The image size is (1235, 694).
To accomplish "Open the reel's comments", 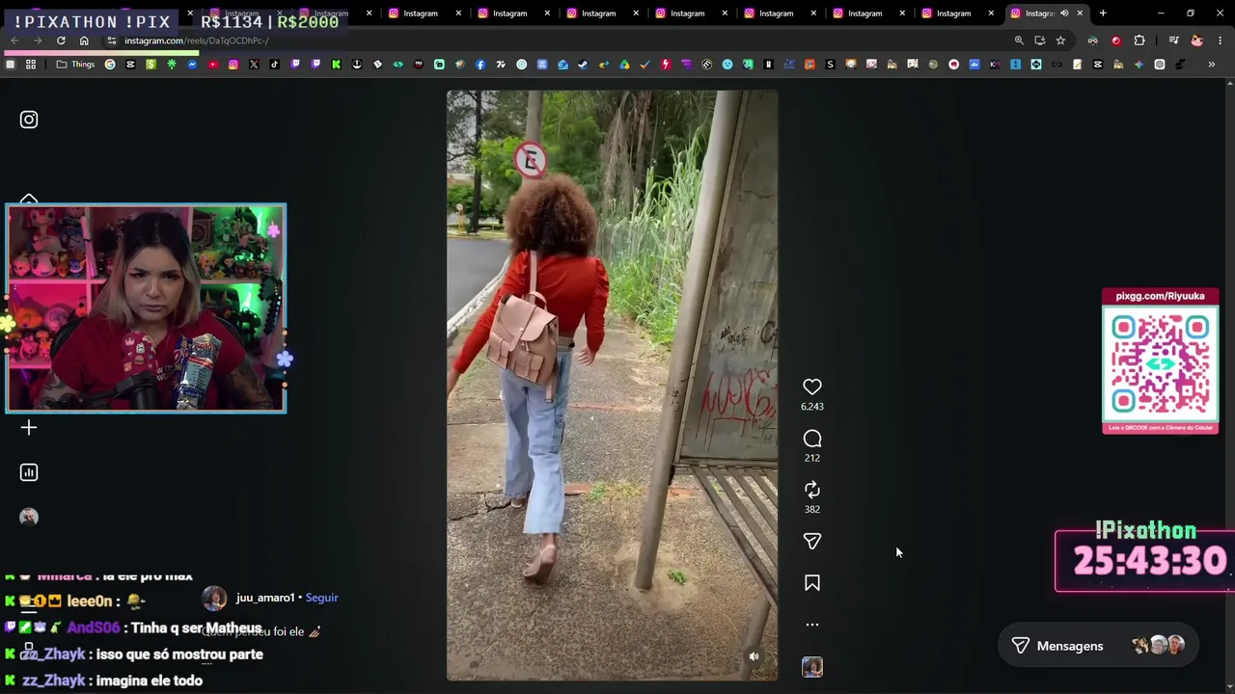I will [x=812, y=439].
